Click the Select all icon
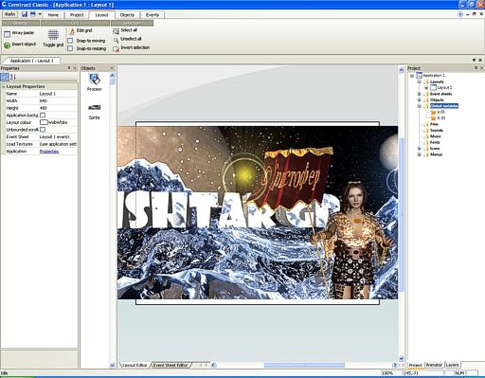Viewport: 485px width, 378px height. coord(116,30)
